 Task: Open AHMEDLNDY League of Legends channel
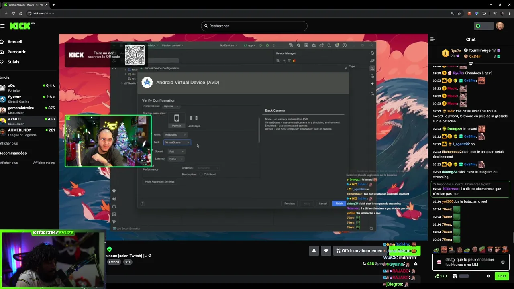(28, 132)
